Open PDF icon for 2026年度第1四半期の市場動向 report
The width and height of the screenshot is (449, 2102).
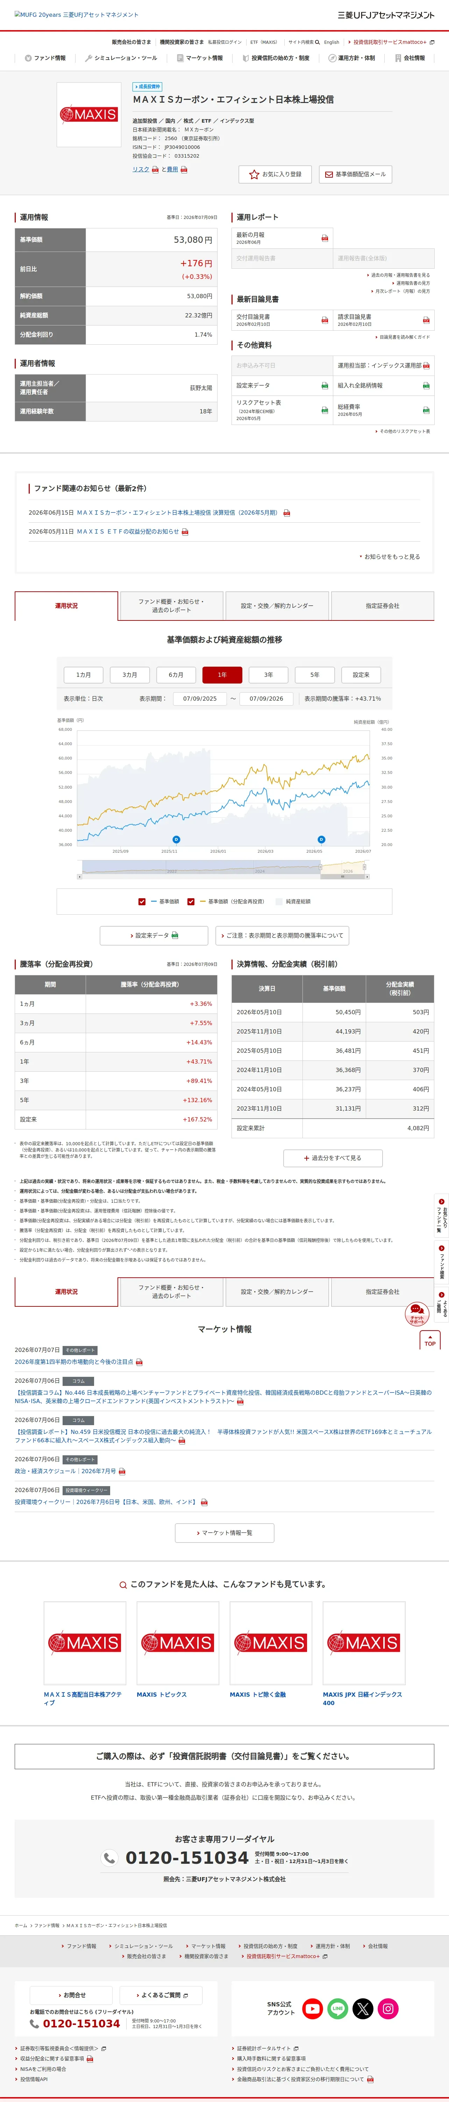tap(139, 1362)
